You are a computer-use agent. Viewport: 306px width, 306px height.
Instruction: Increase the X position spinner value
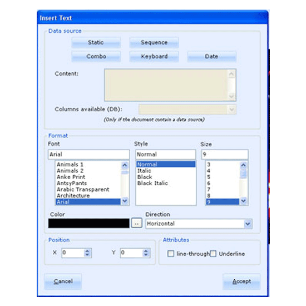pos(87,251)
